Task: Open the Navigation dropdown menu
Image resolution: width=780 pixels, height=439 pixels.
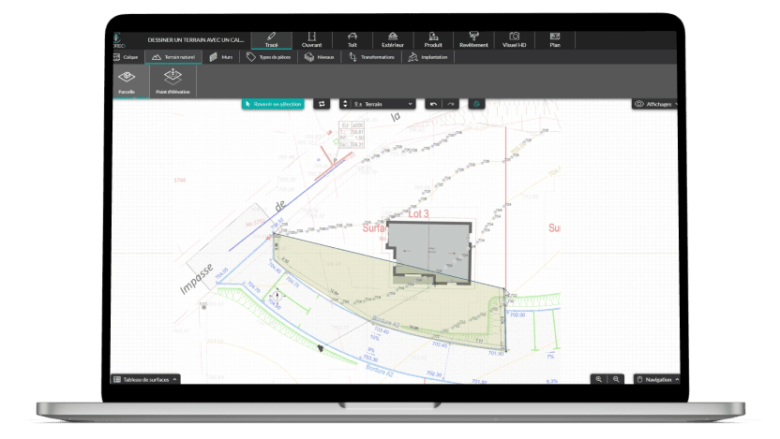Action: (x=655, y=379)
